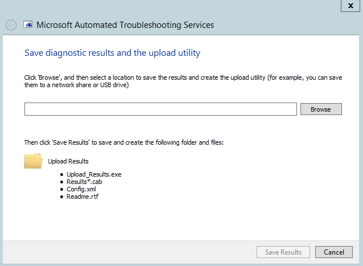Screen dimensions: 363x266
Task: Click the back arrow button
Action: coord(11,25)
